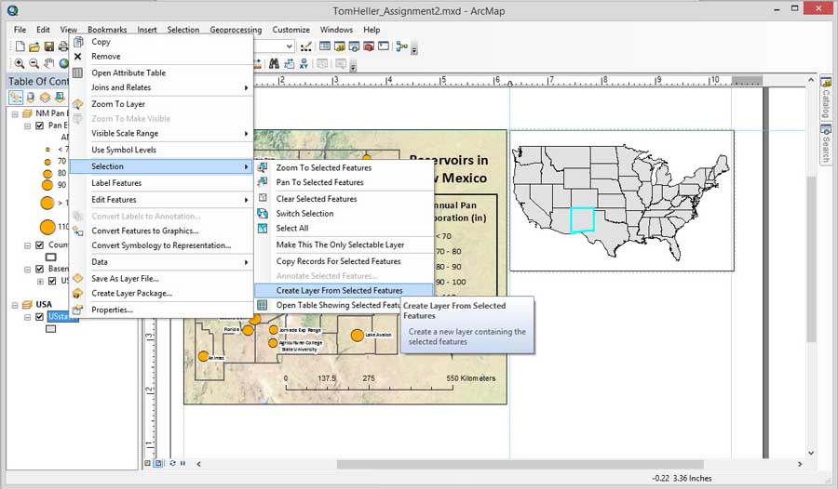This screenshot has width=838, height=489.
Task: Click the New map document icon
Action: click(x=20, y=46)
